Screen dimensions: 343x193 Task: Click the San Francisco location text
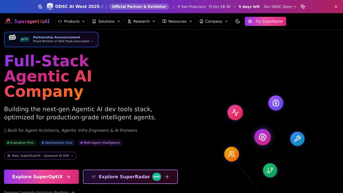pos(192,7)
